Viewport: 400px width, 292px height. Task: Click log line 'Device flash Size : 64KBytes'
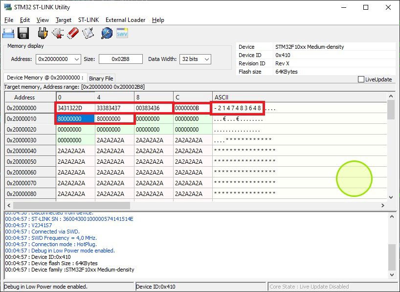64,263
